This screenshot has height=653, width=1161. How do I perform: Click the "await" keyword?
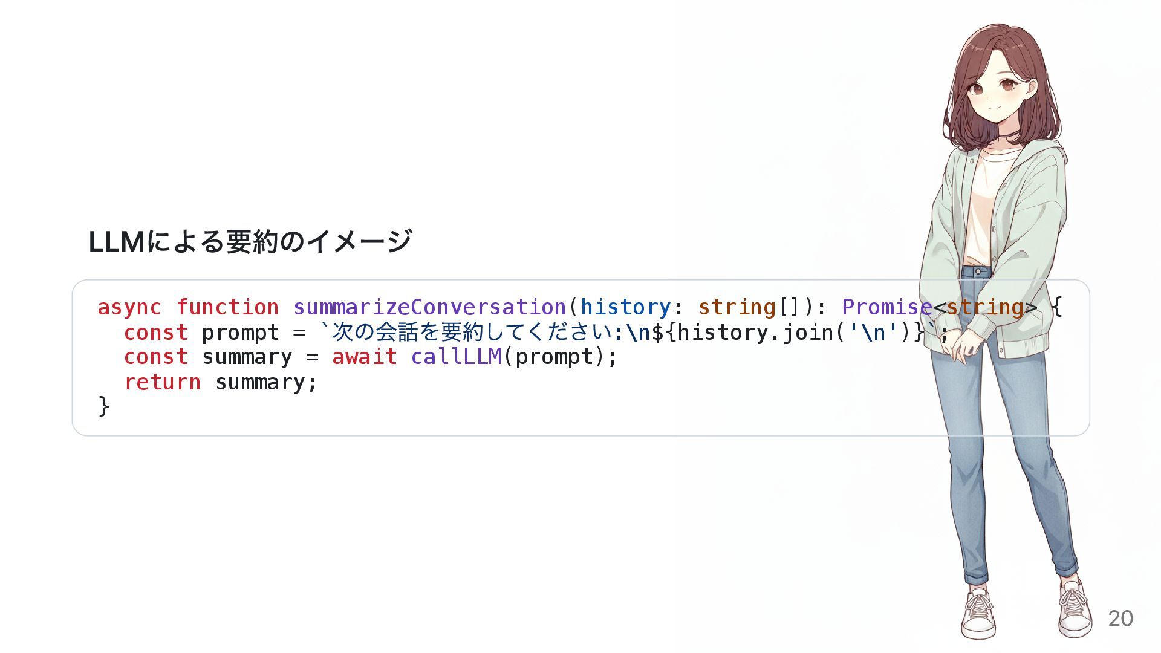pyautogui.click(x=364, y=357)
